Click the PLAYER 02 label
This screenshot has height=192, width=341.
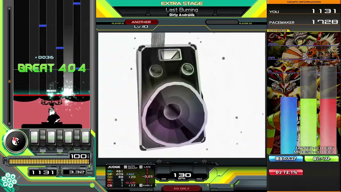(245, 23)
